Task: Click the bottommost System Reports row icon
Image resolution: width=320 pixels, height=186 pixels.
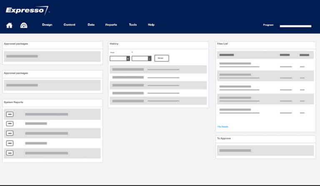Action: click(x=10, y=153)
